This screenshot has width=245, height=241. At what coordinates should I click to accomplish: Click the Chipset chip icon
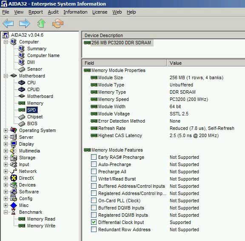[x=22, y=117]
